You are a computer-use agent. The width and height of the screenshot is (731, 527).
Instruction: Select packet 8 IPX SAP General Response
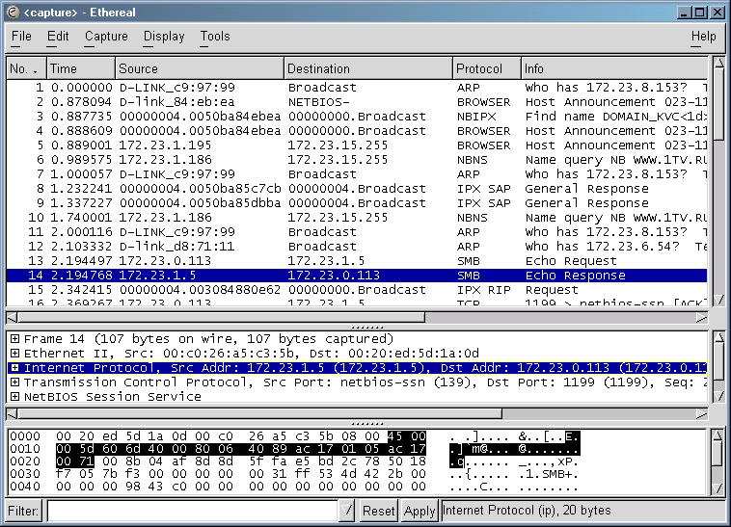point(357,189)
